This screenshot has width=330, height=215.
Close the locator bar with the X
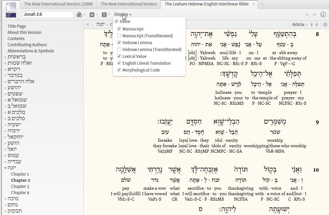point(325,25)
